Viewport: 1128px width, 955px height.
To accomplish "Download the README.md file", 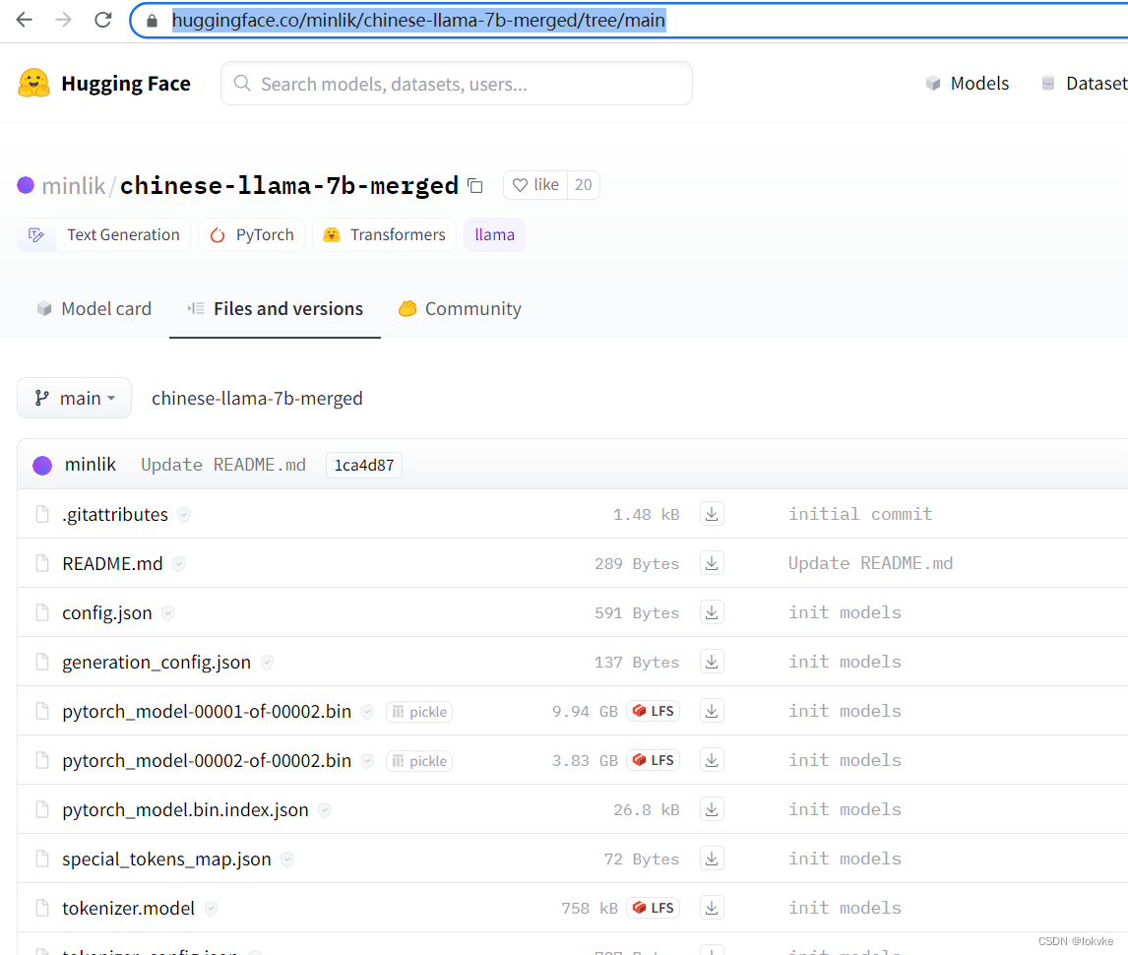I will click(x=712, y=563).
